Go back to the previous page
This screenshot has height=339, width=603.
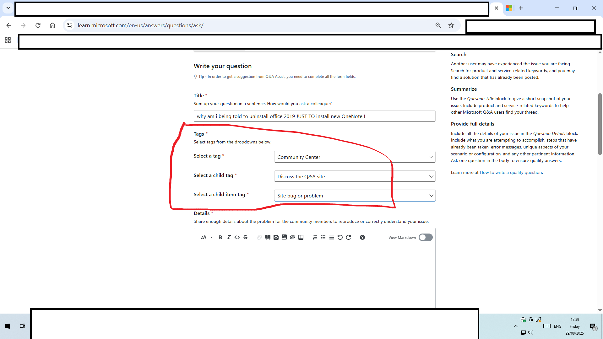[9, 25]
